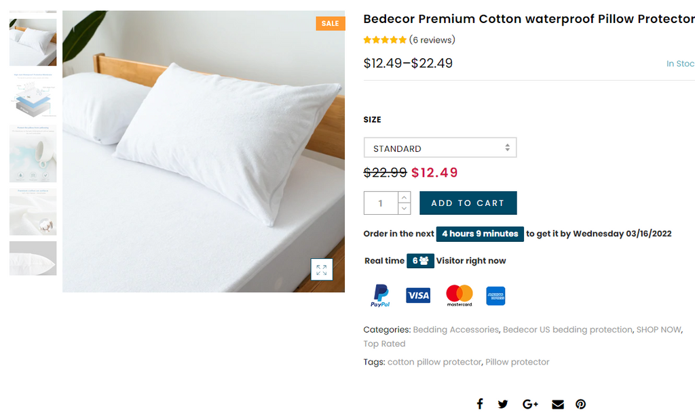Screen dimensions: 695x416
Task: Open the cotton pillow protector tag
Action: [434, 362]
